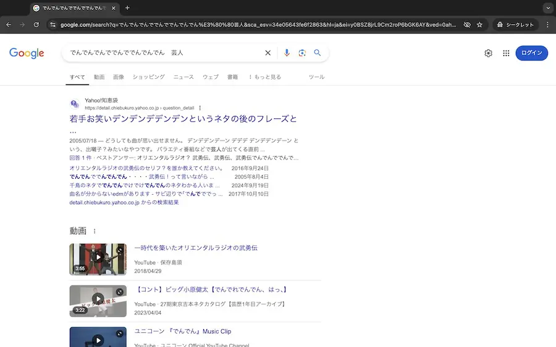The width and height of the screenshot is (556, 347).
Task: Open the Chrome three-dot menu
Action: (x=547, y=25)
